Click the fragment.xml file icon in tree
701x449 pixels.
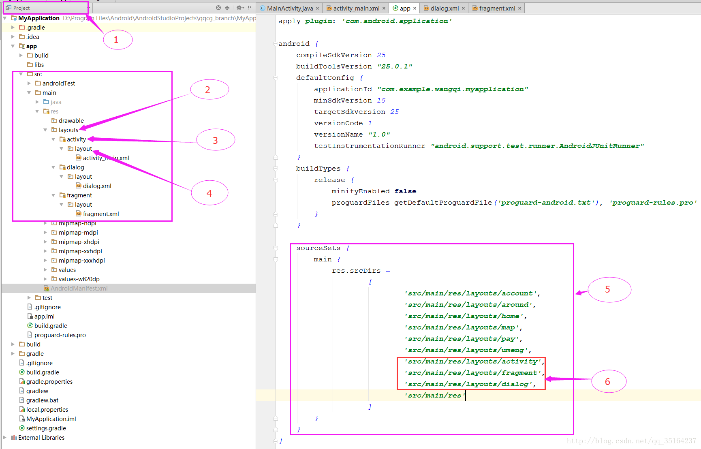tap(79, 214)
